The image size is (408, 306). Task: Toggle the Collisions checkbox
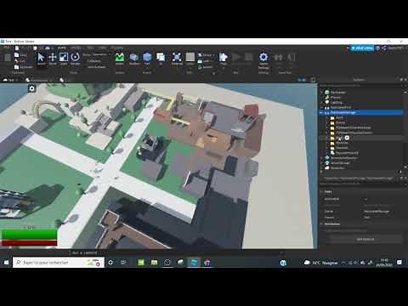[x=93, y=61]
